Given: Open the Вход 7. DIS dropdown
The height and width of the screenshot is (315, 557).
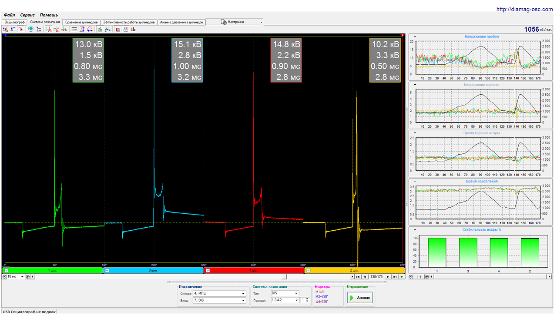Looking at the screenshot, I should click(x=219, y=300).
